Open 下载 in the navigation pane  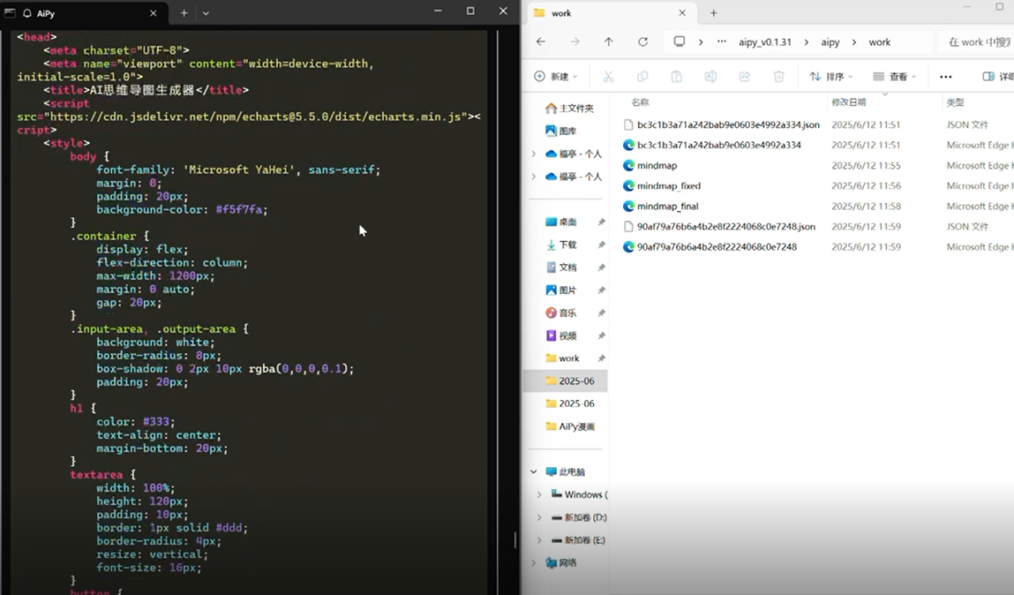(560, 245)
